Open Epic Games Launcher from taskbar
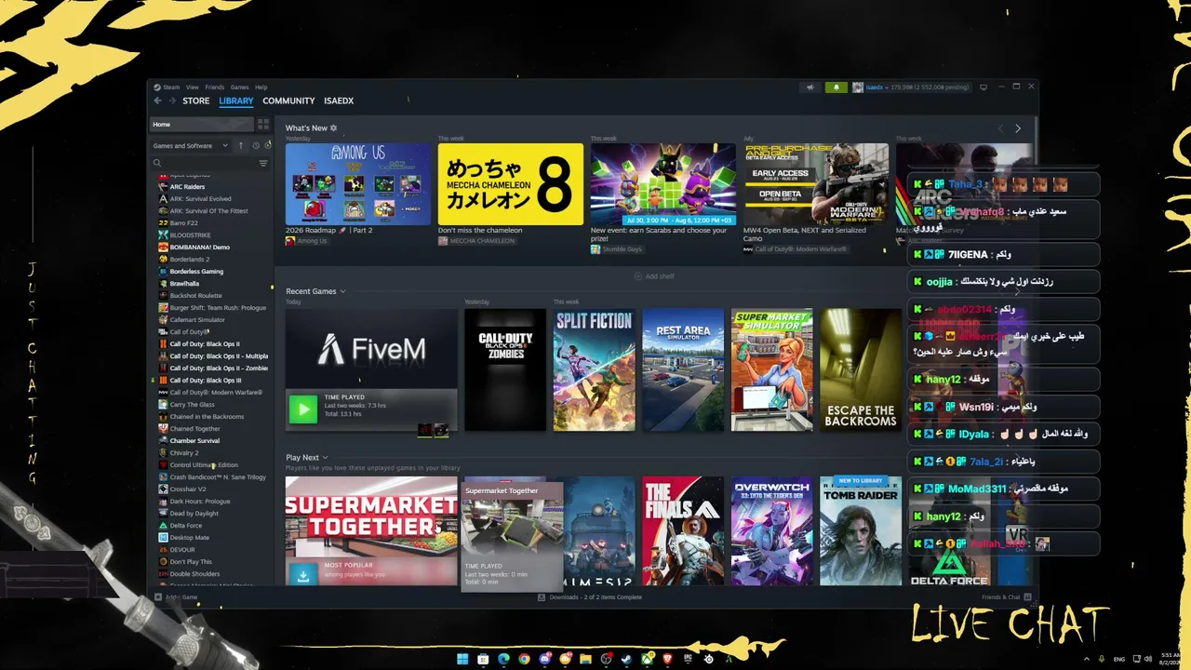The width and height of the screenshot is (1191, 670). point(688,659)
